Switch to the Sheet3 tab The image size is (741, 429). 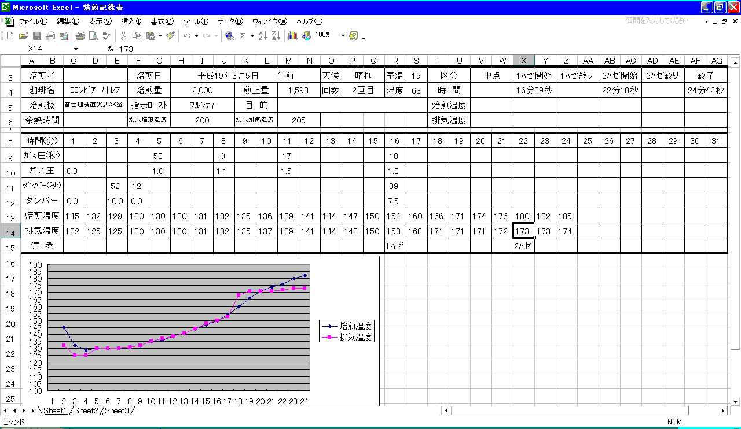(x=116, y=410)
